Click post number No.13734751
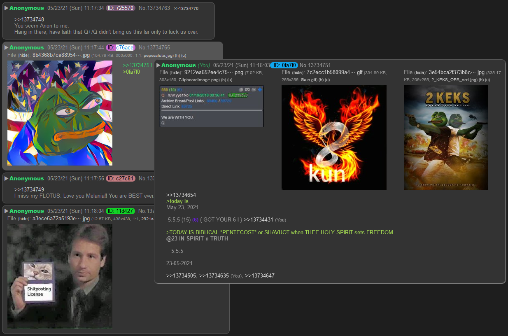The image size is (508, 336). pos(315,65)
